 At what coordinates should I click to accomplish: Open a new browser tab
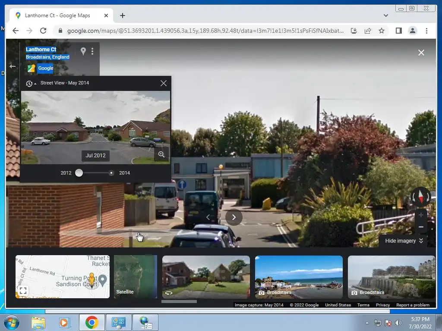tap(122, 16)
